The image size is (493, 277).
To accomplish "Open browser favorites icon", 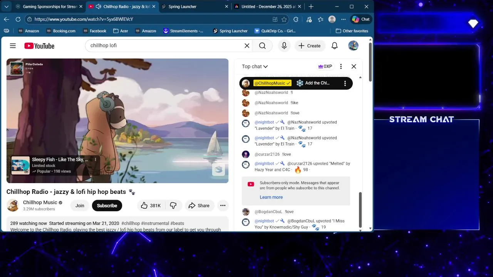I will pyautogui.click(x=320, y=19).
